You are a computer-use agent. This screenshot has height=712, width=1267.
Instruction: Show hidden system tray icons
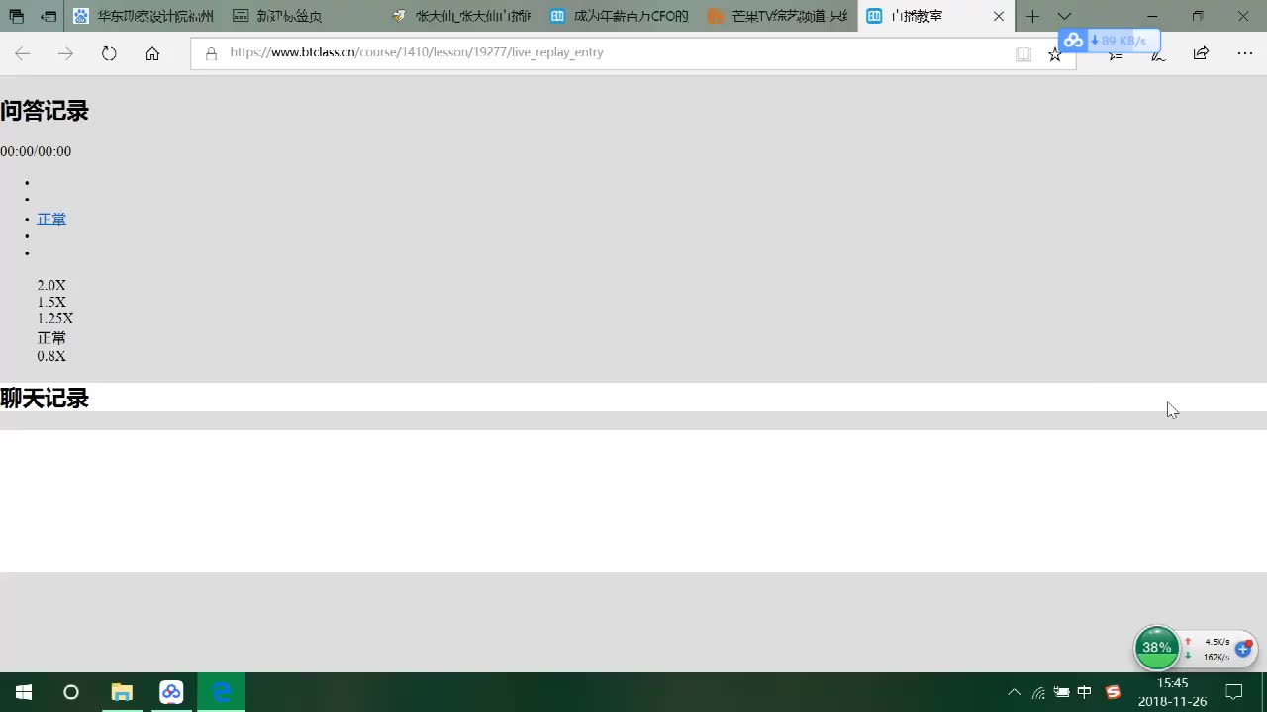(x=1014, y=692)
